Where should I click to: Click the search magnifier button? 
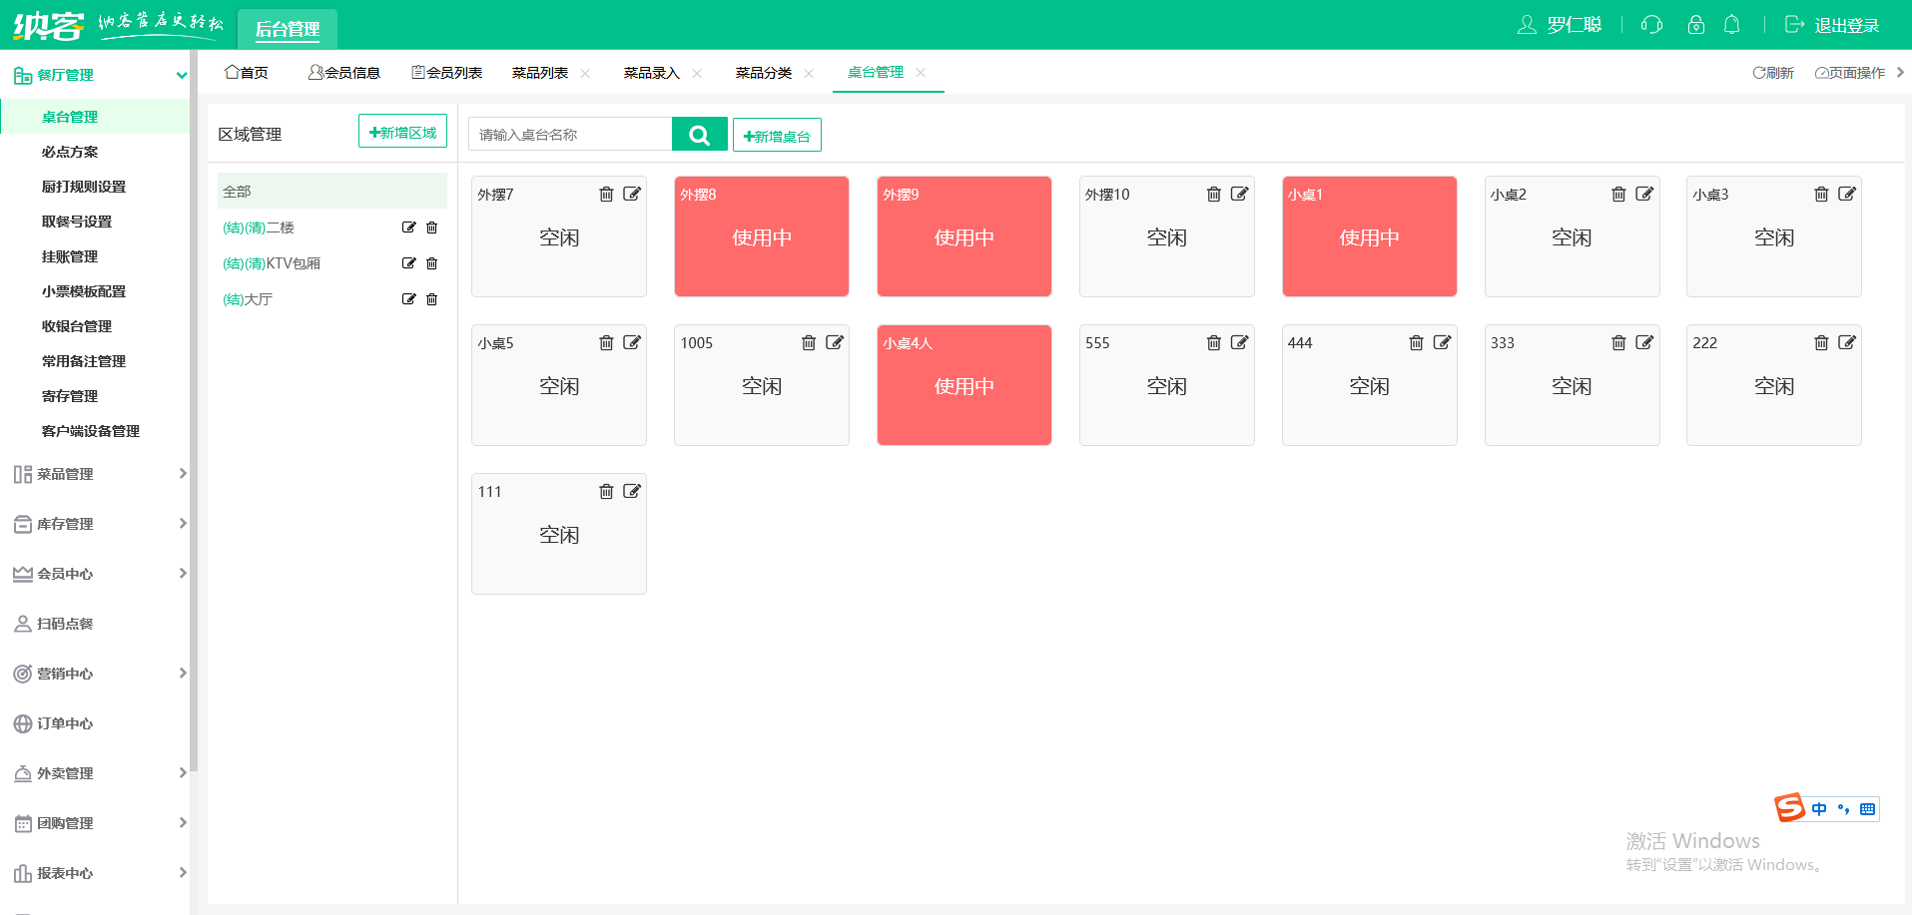(x=699, y=135)
